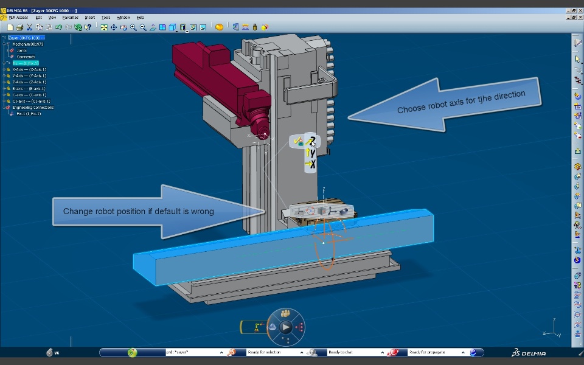The height and width of the screenshot is (365, 584).
Task: Open the Insert menu
Action: click(90, 18)
